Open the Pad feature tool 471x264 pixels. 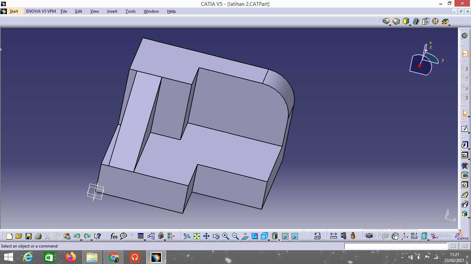pos(465,145)
